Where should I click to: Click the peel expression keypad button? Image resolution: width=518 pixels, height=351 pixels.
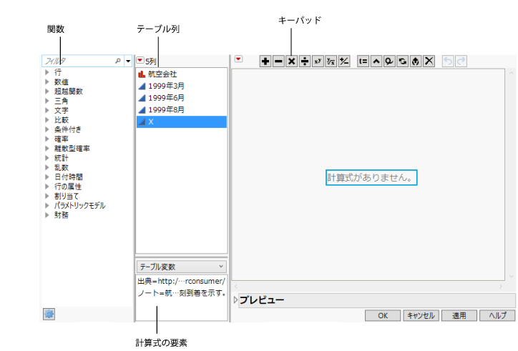(389, 61)
